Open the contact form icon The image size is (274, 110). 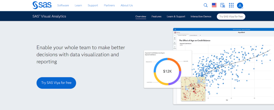(223, 5)
